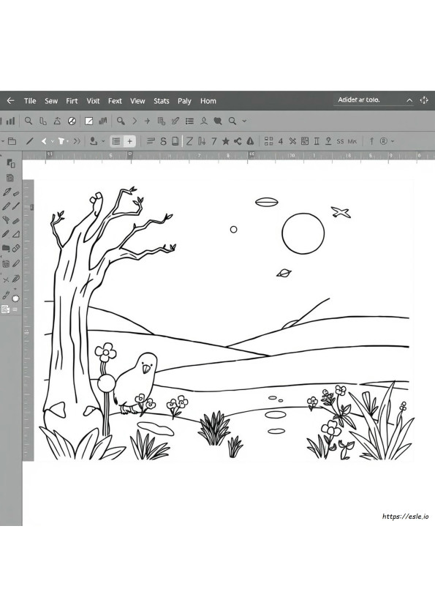Click the back arrow in the menu bar

10,100
